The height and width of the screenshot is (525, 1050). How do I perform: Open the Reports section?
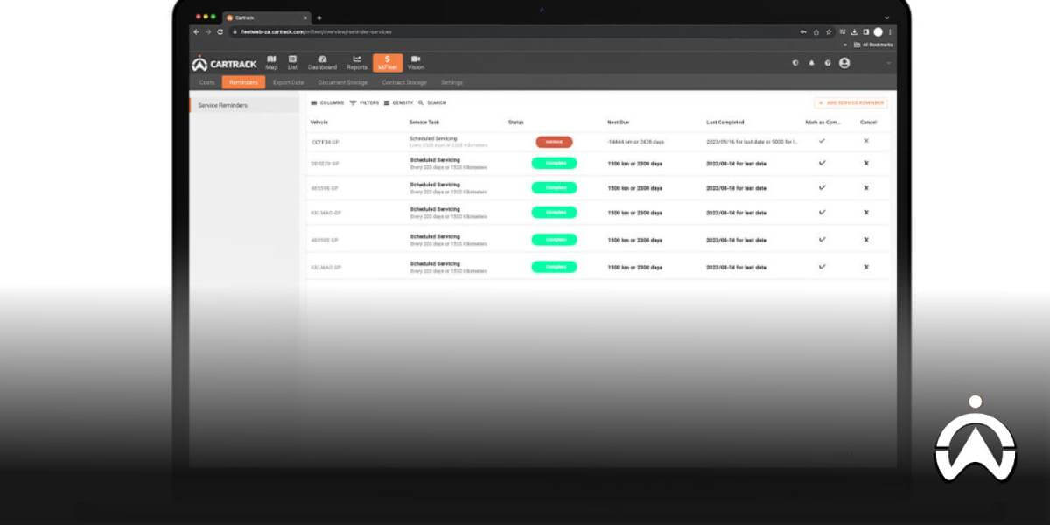(x=357, y=63)
